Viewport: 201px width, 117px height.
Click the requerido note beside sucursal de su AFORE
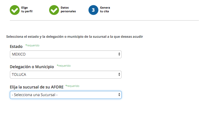72,86
